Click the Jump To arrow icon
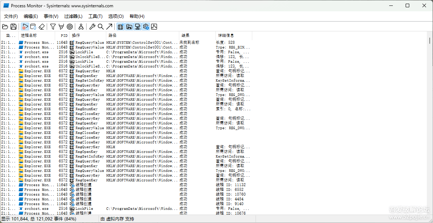Viewport: 433px width, 223px height. 109,27
